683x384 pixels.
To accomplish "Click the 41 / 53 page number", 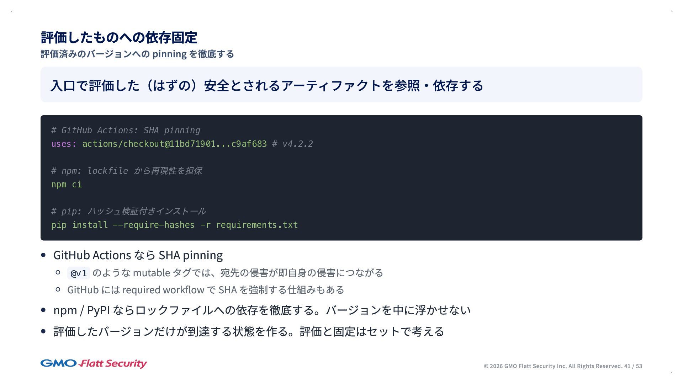I will (x=633, y=366).
